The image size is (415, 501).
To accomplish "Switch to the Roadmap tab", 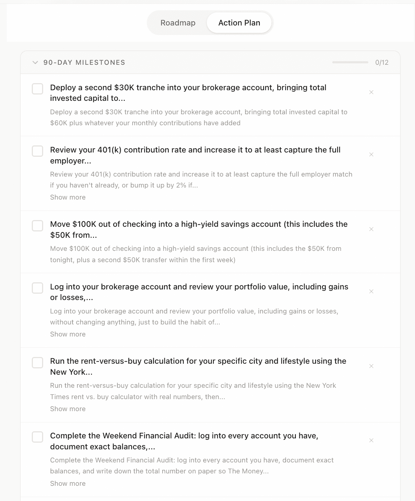I will tap(178, 23).
